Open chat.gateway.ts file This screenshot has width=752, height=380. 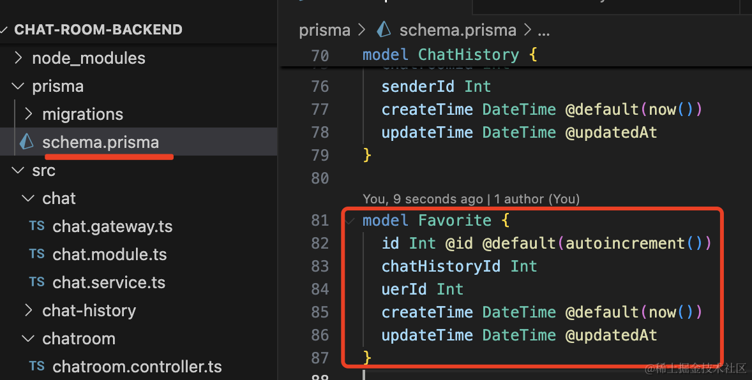(112, 226)
